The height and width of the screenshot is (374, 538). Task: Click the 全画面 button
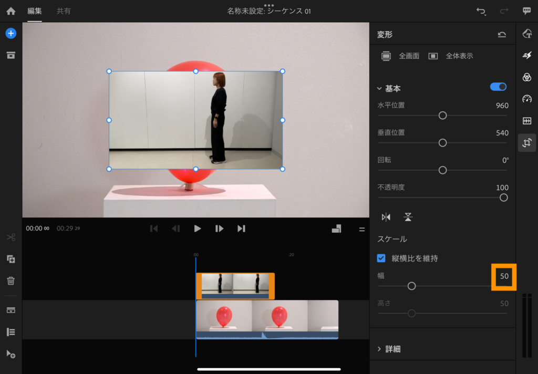tap(400, 56)
